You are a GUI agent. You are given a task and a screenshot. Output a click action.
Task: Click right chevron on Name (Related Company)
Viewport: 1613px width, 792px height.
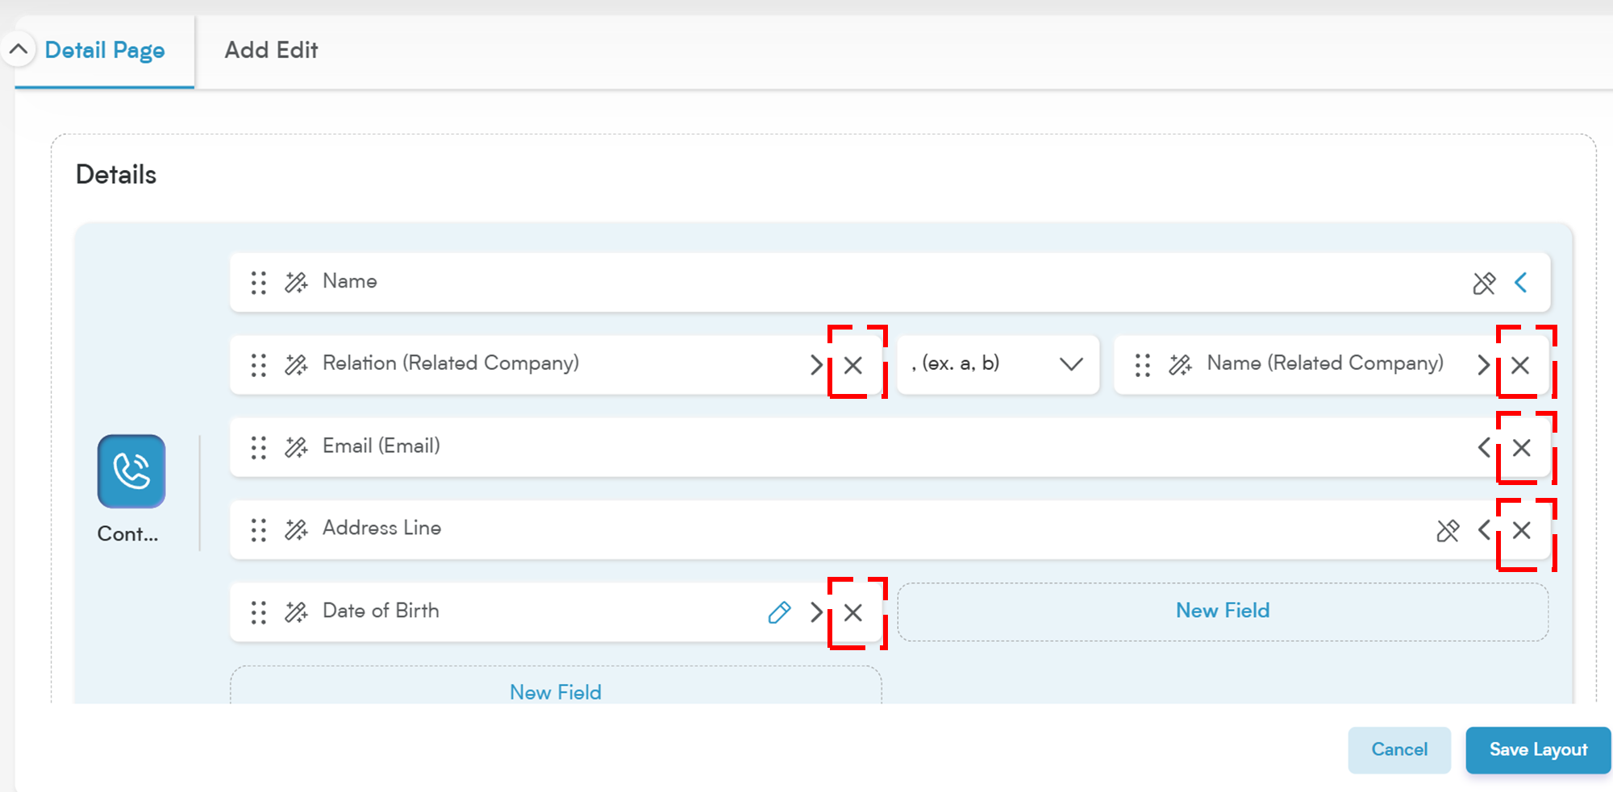click(1484, 365)
